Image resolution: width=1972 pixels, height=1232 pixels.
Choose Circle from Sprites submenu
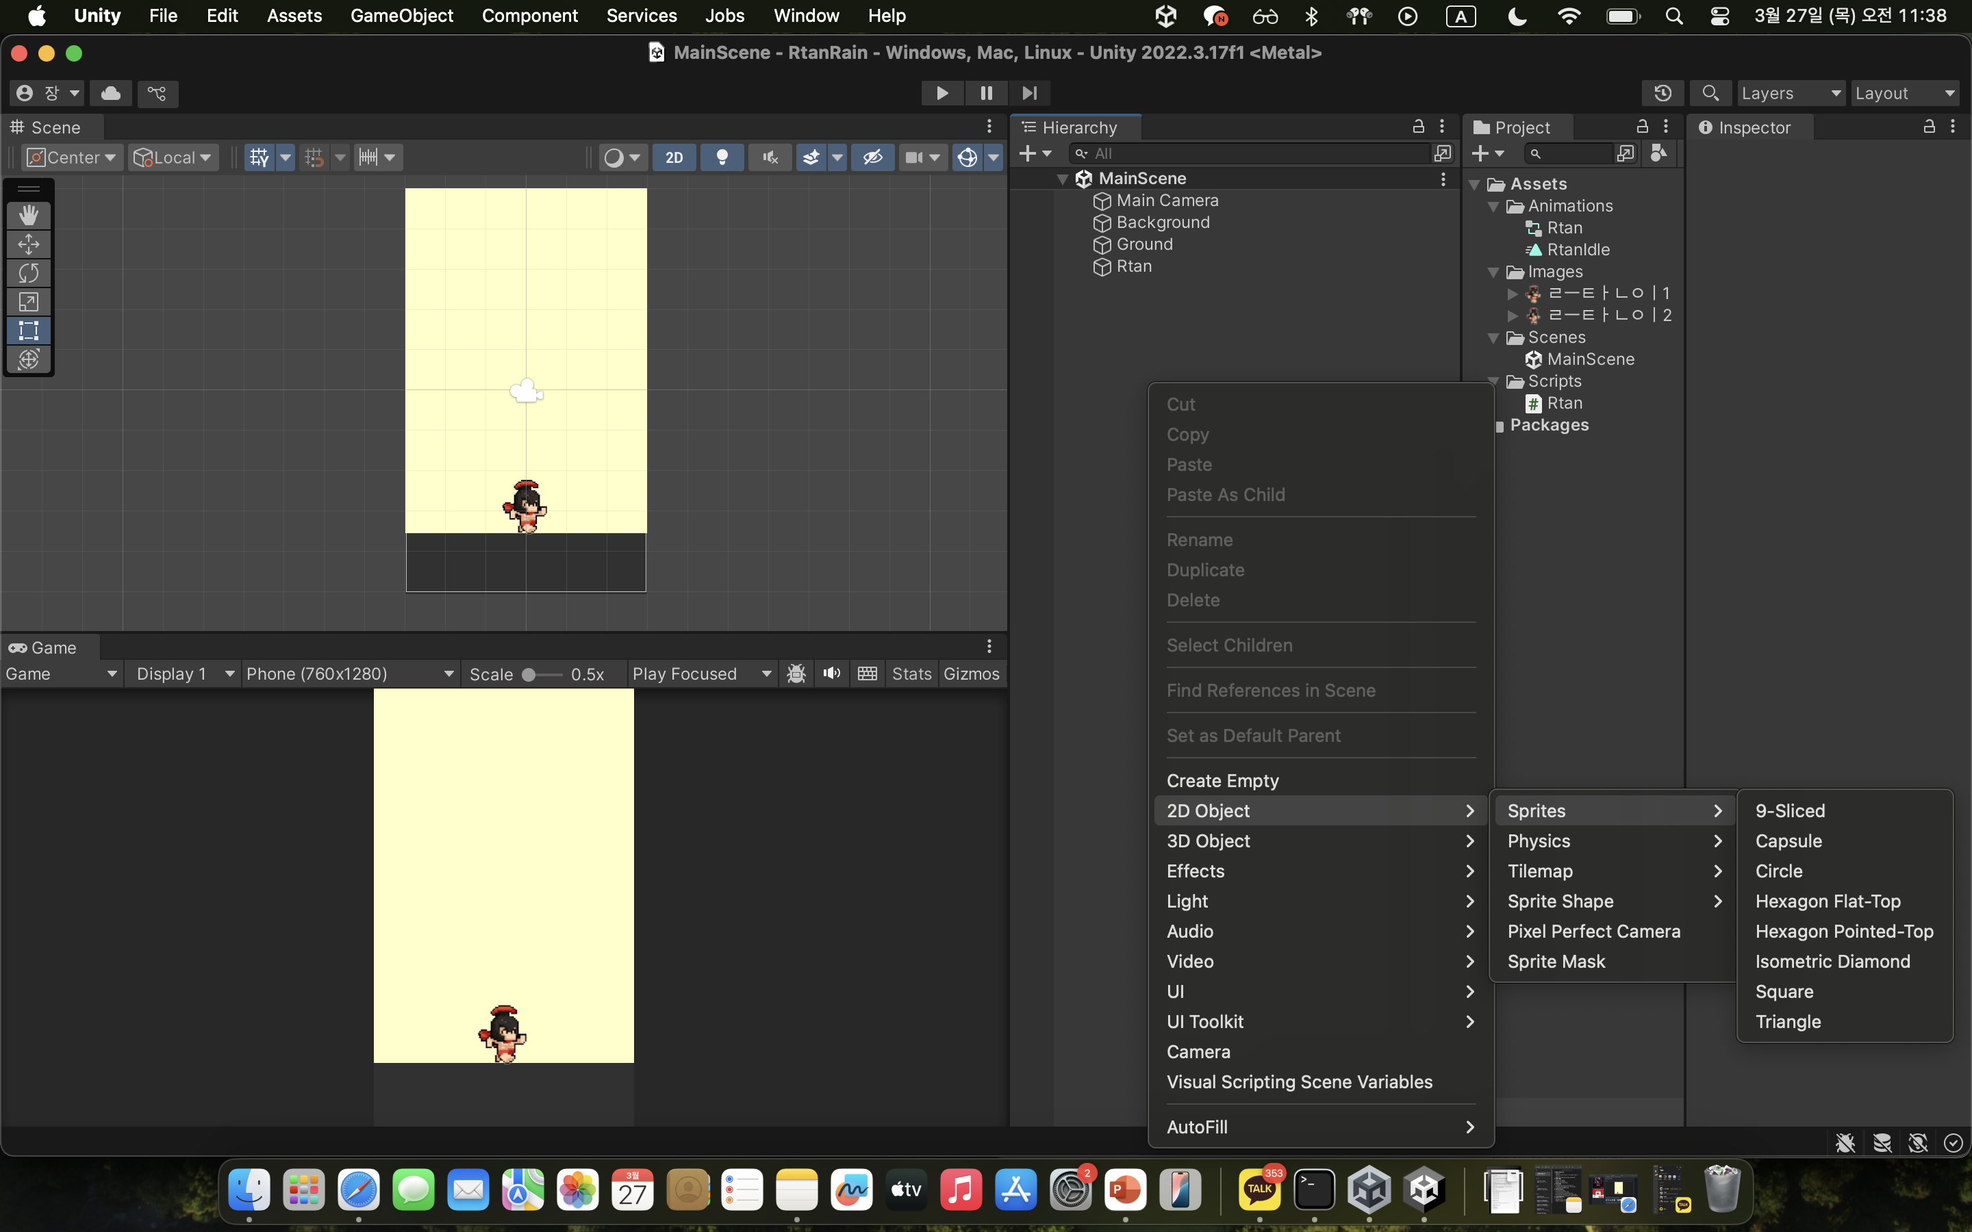point(1779,871)
